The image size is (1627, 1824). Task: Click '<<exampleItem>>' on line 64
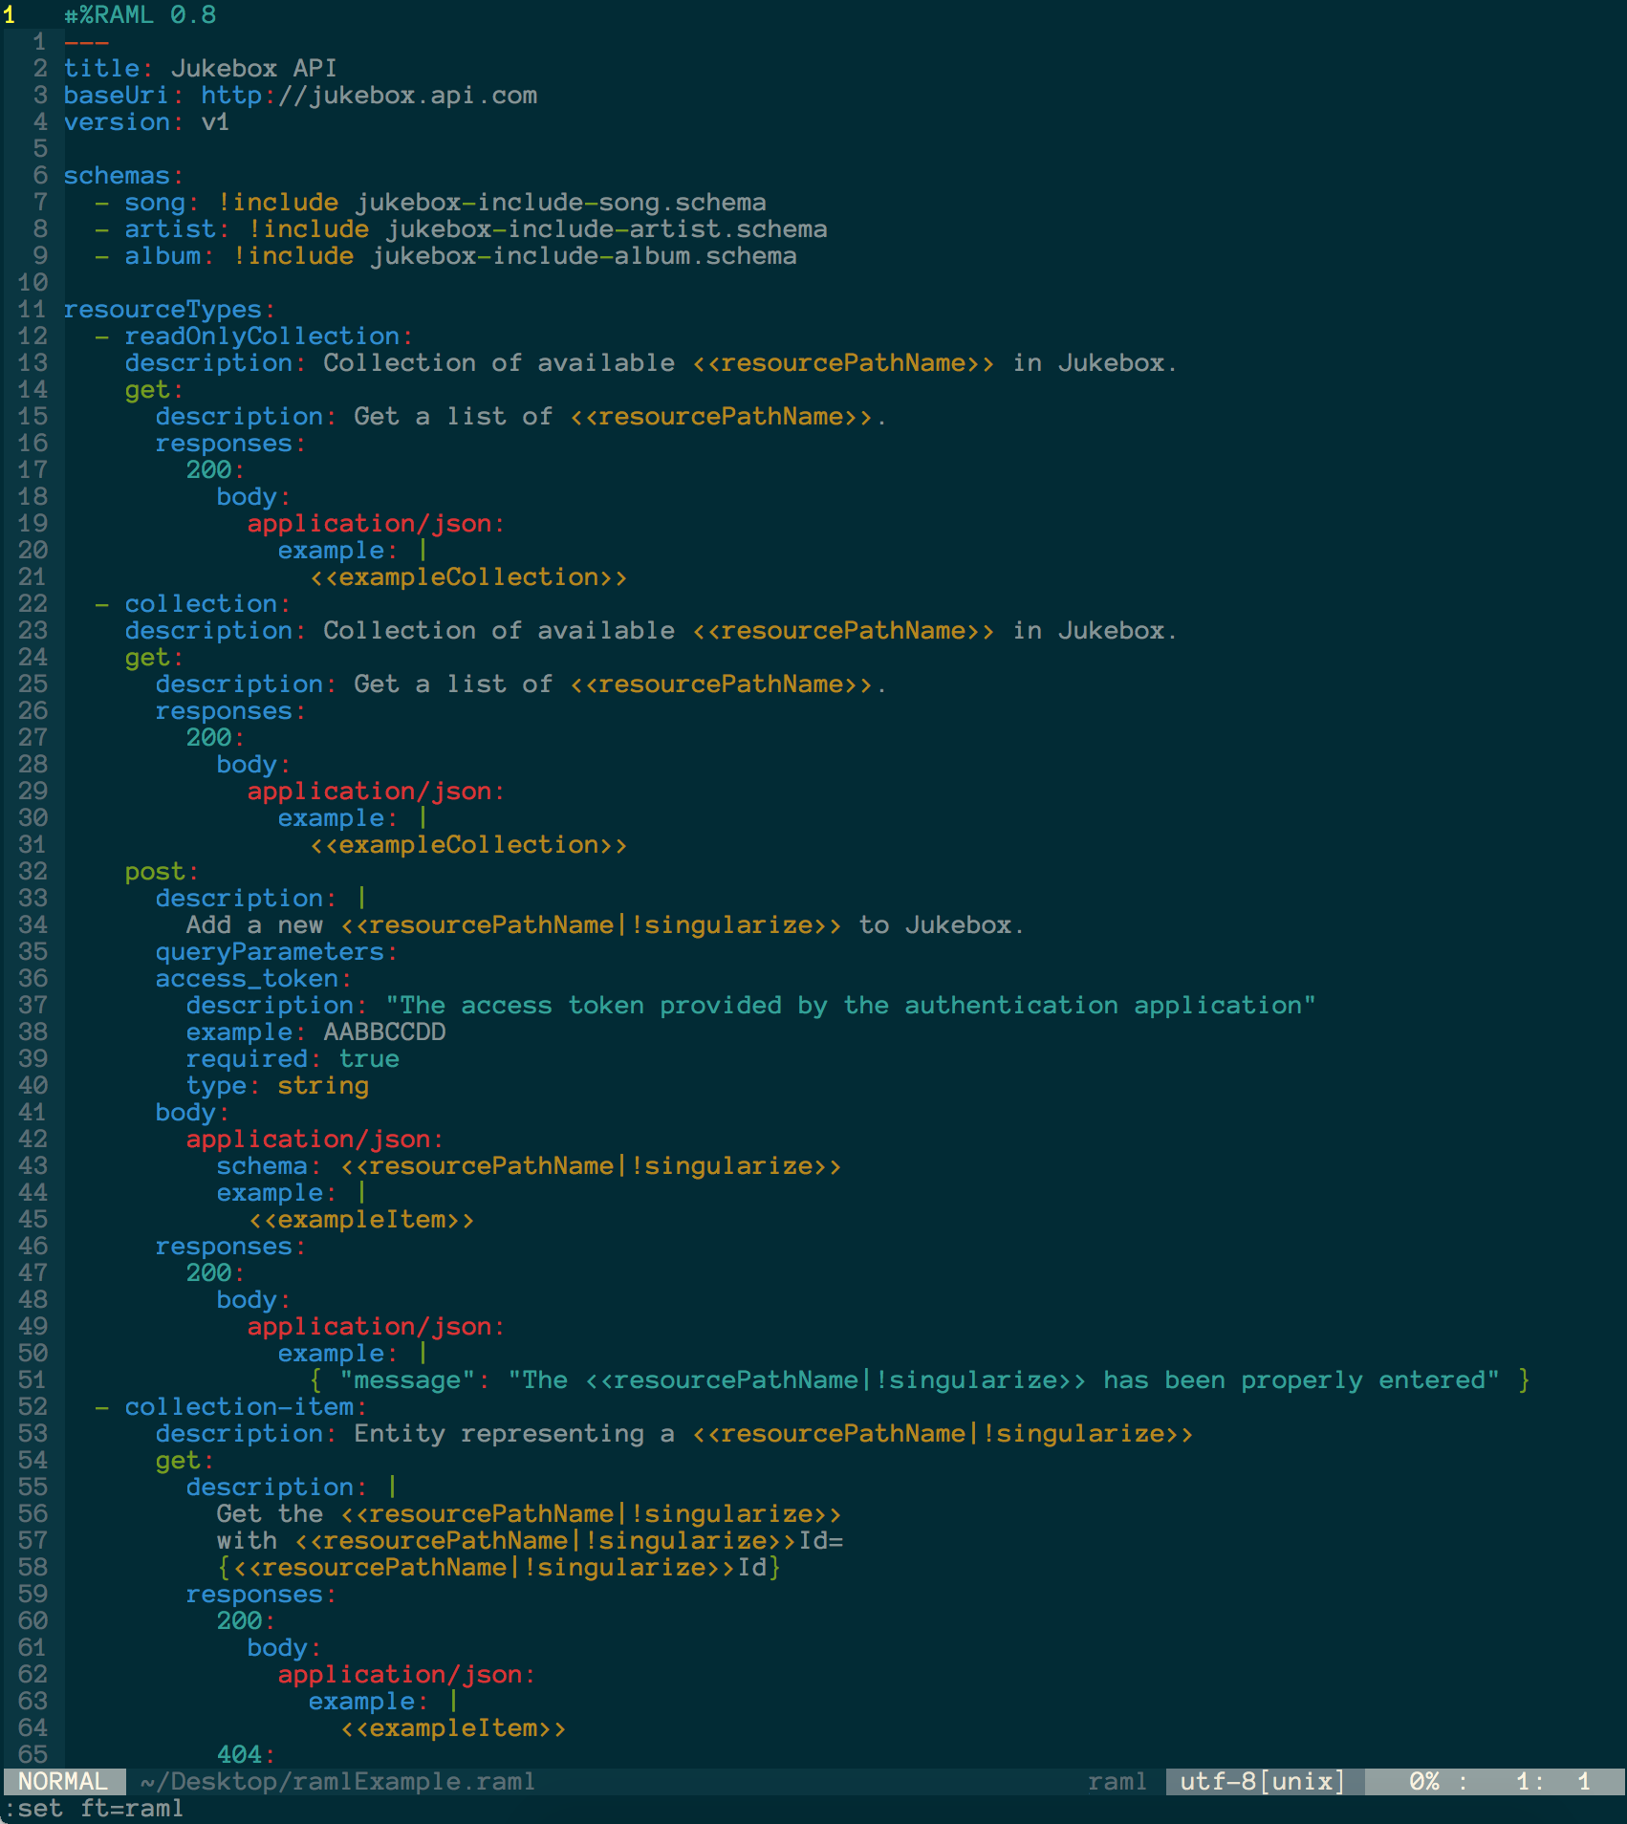point(453,1727)
